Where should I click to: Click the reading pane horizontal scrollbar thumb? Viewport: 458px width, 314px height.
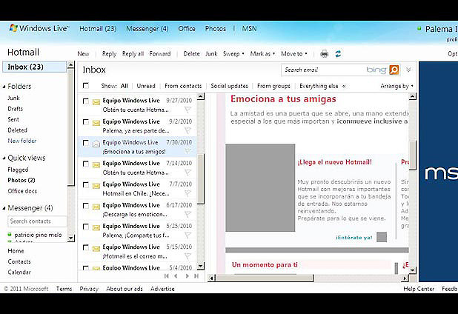coord(265,278)
